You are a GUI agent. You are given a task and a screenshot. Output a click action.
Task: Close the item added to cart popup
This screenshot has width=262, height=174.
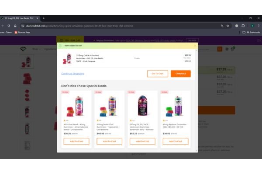coord(195,46)
